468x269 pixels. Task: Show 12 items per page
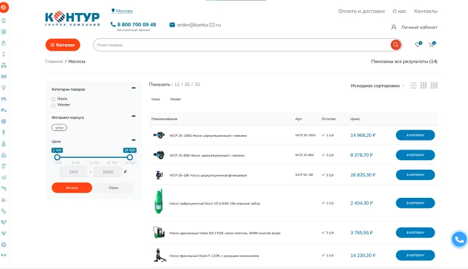(177, 84)
